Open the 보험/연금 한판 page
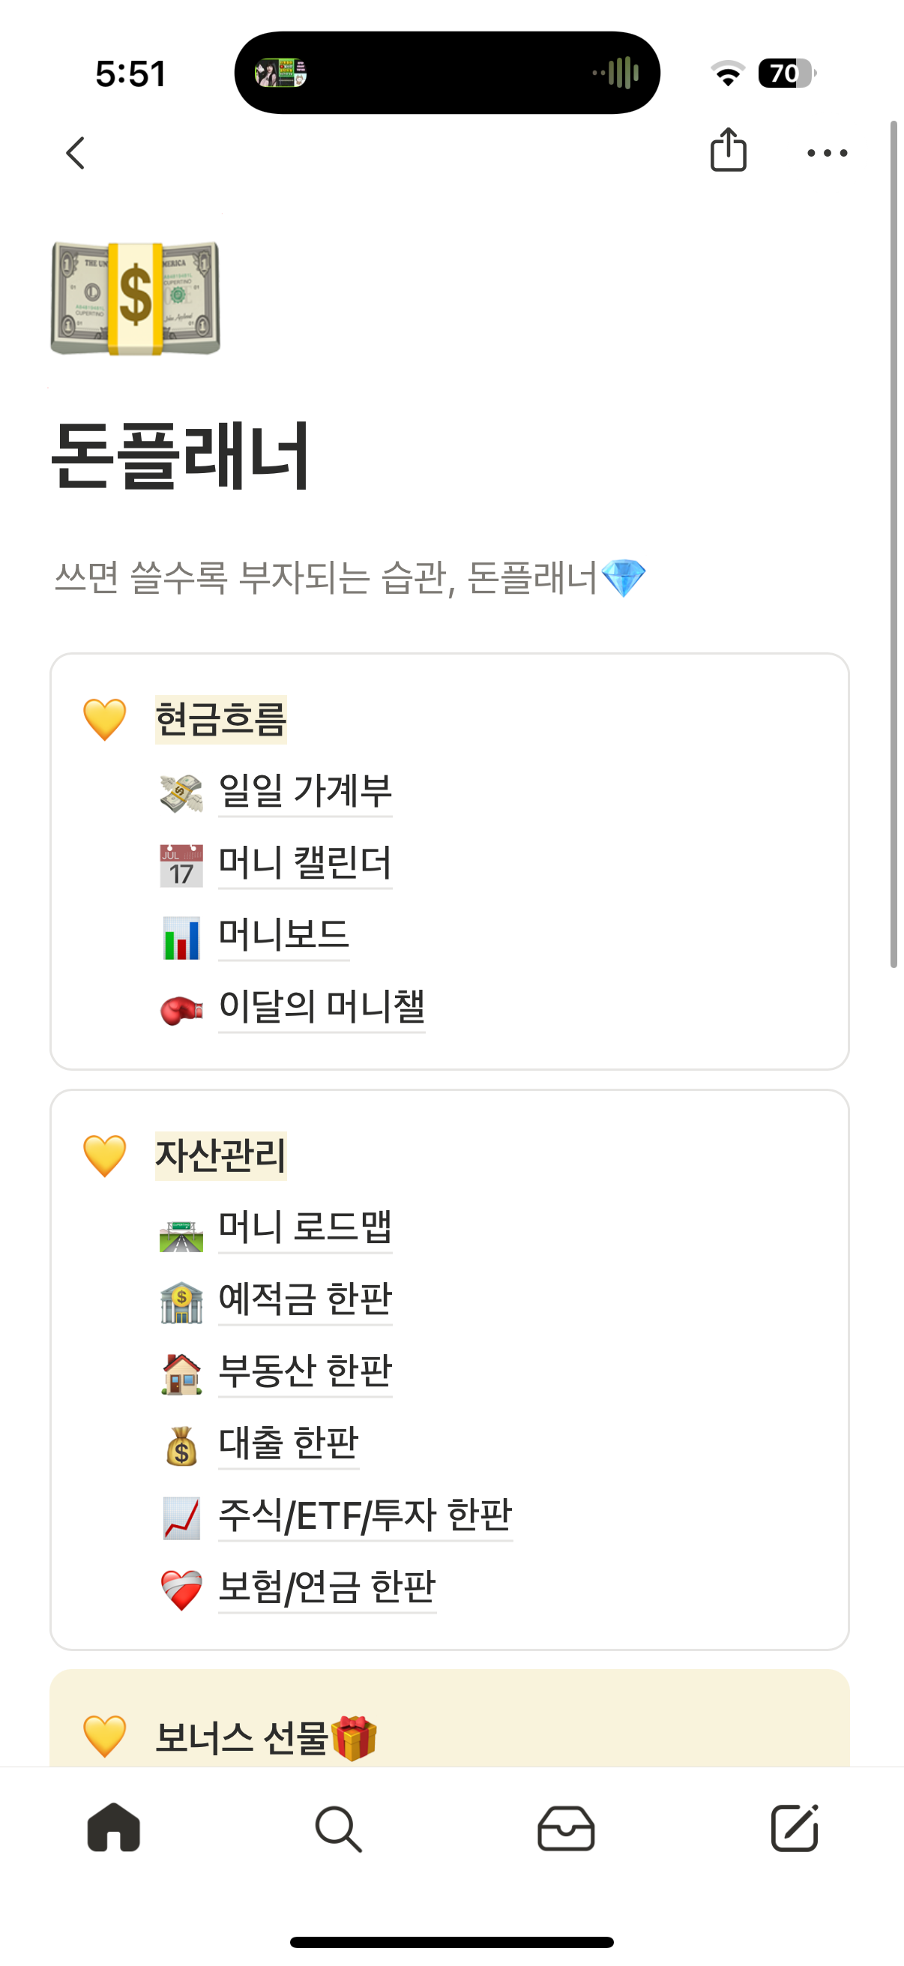Screen dimensions: 904x1966 (327, 1587)
